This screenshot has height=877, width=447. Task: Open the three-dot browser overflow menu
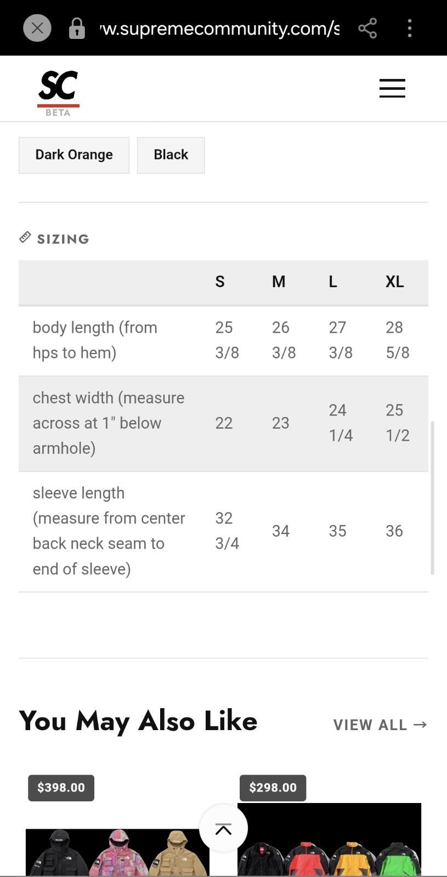pos(410,28)
